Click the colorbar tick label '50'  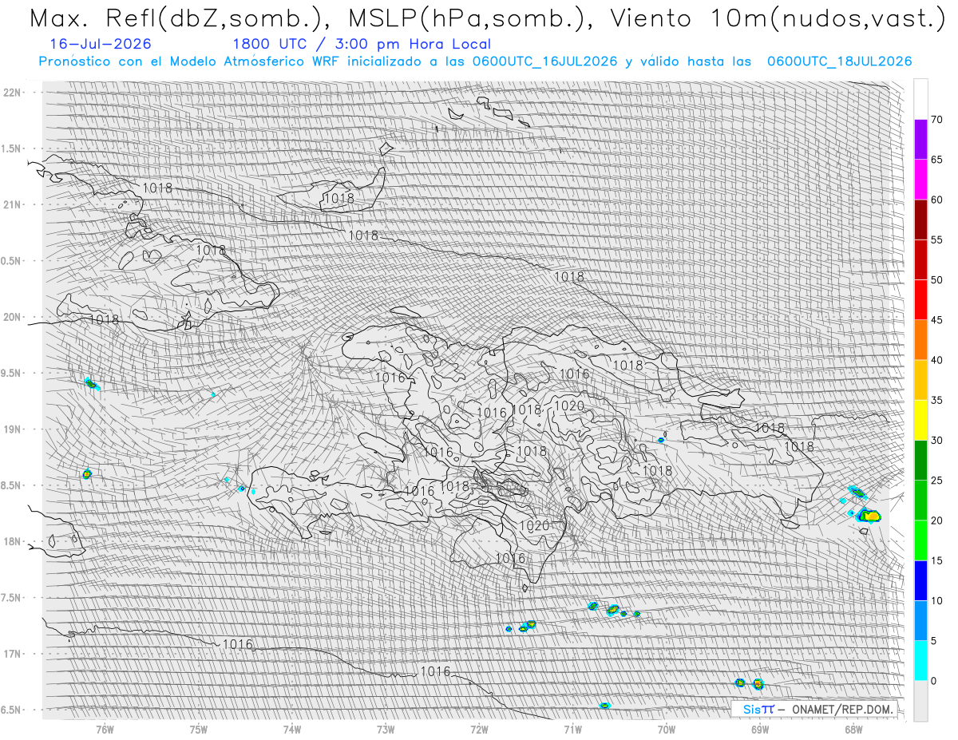[936, 280]
